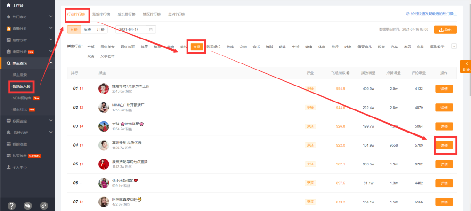Click the avatar of 真姐定制 品质优选
Viewport: 471px width, 211px height.
point(104,145)
